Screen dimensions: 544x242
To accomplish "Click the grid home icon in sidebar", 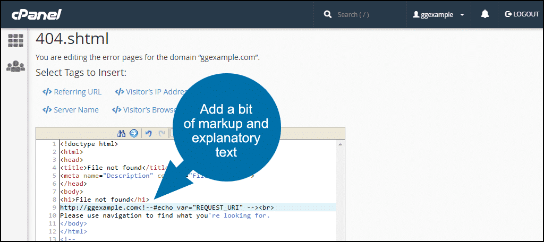I will (x=15, y=40).
